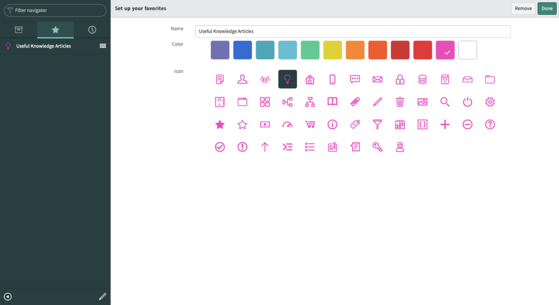Screen dimensions: 559x305
Task: Select the highlighted lightbulb icon
Action: (x=287, y=79)
